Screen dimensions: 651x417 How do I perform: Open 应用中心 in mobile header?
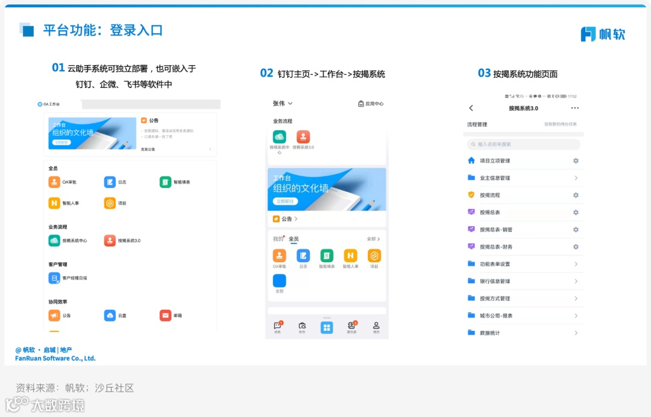(371, 104)
